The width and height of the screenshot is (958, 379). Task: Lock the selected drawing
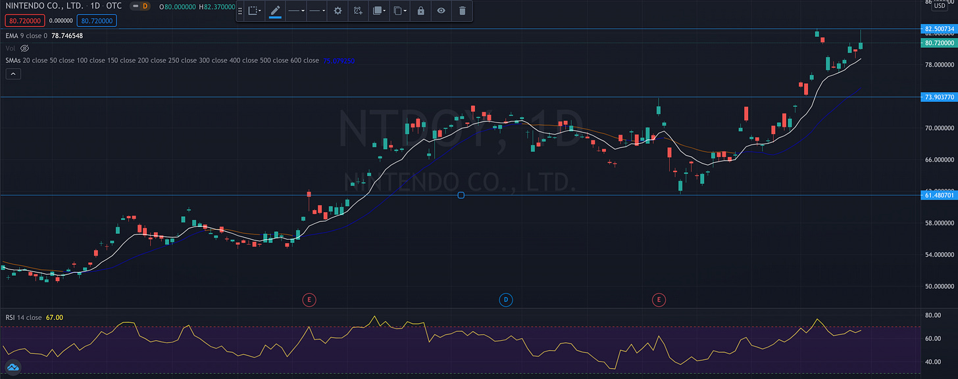[420, 11]
